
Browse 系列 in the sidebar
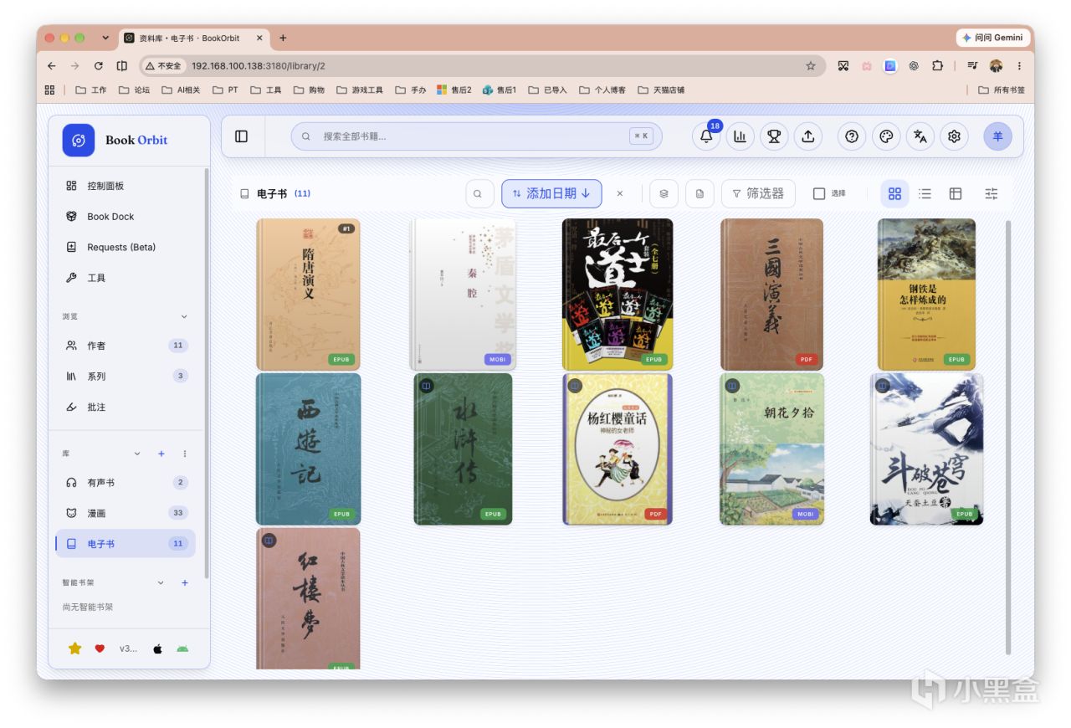[126, 377]
